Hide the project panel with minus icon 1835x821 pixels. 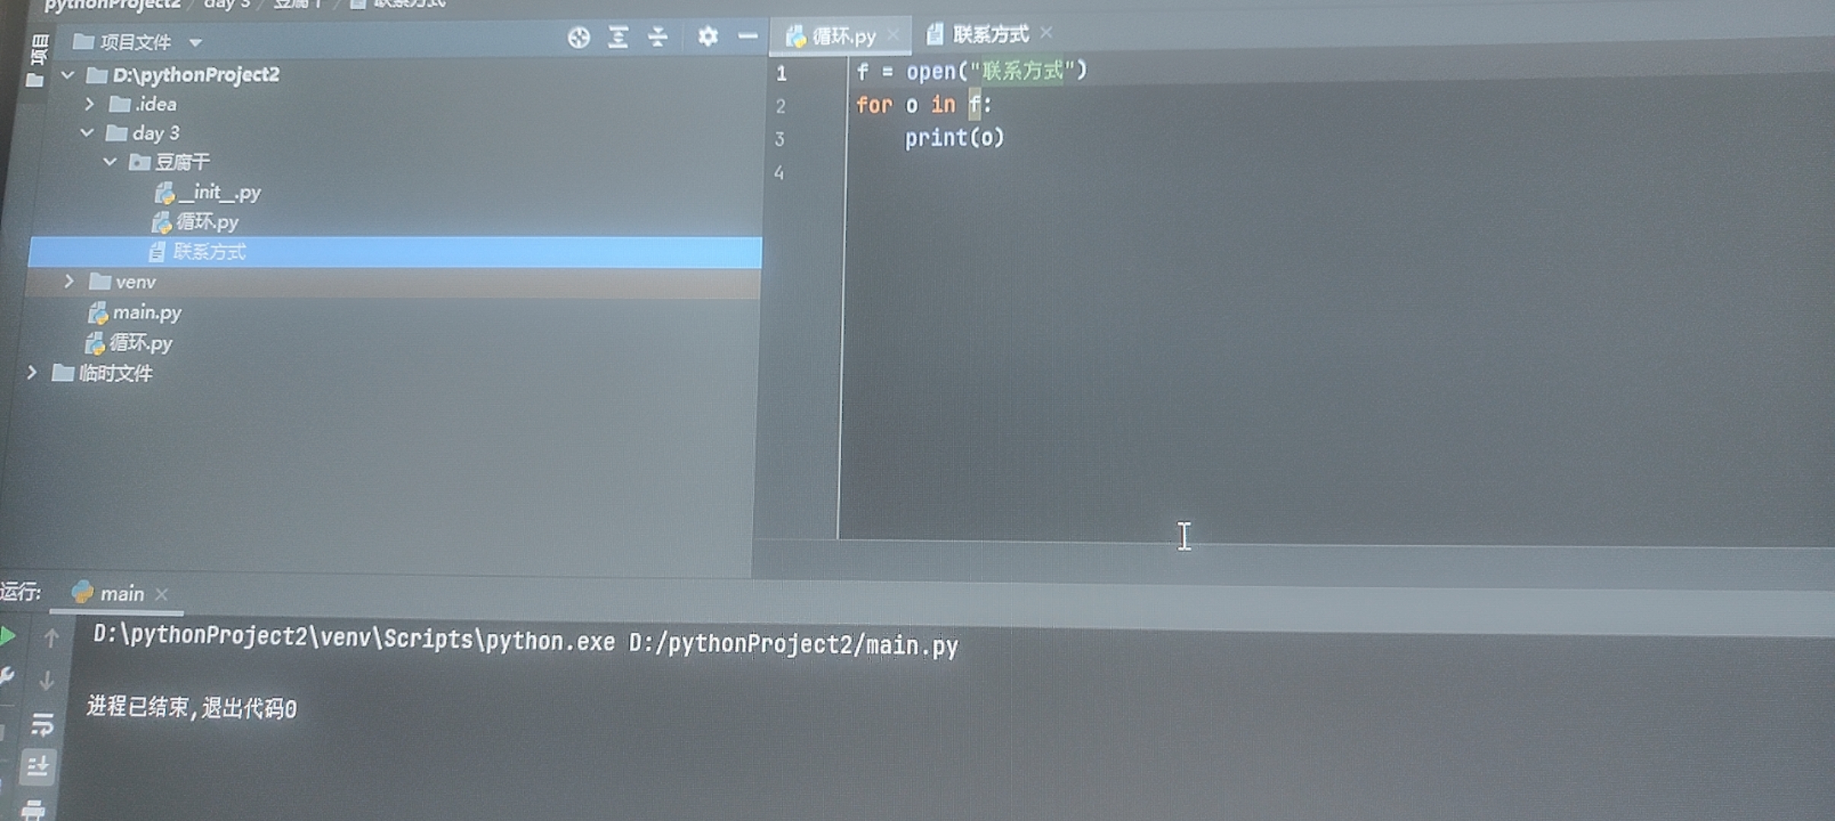(x=748, y=36)
